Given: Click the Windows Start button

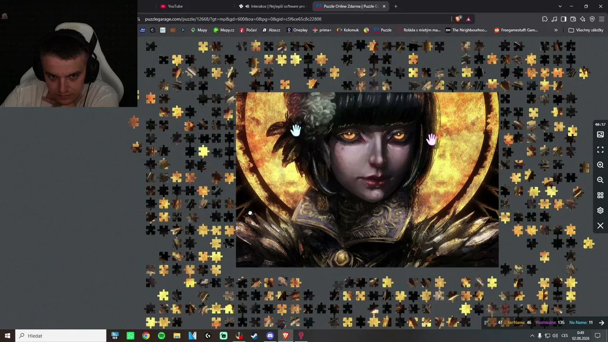Looking at the screenshot, I should (x=8, y=336).
